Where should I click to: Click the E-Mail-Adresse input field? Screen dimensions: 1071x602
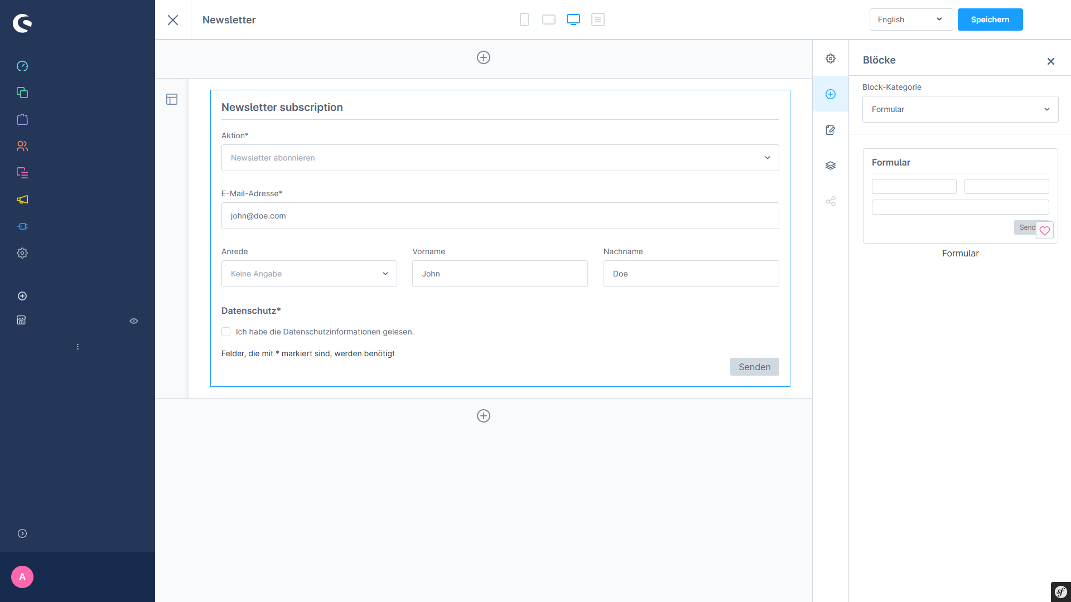point(500,216)
